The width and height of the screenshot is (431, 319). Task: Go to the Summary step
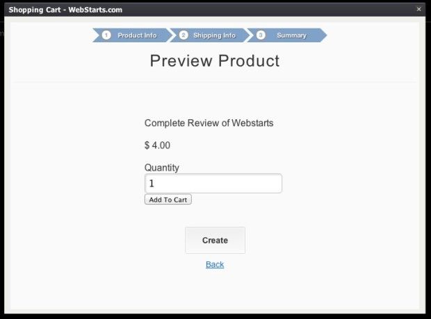(x=287, y=35)
